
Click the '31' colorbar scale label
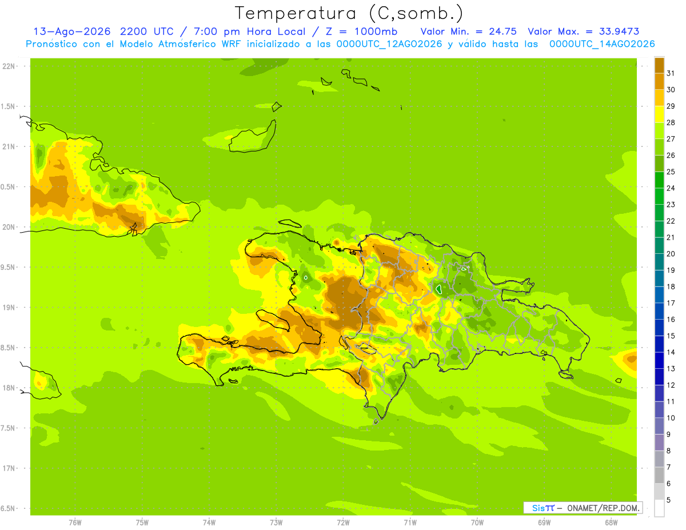pos(671,73)
